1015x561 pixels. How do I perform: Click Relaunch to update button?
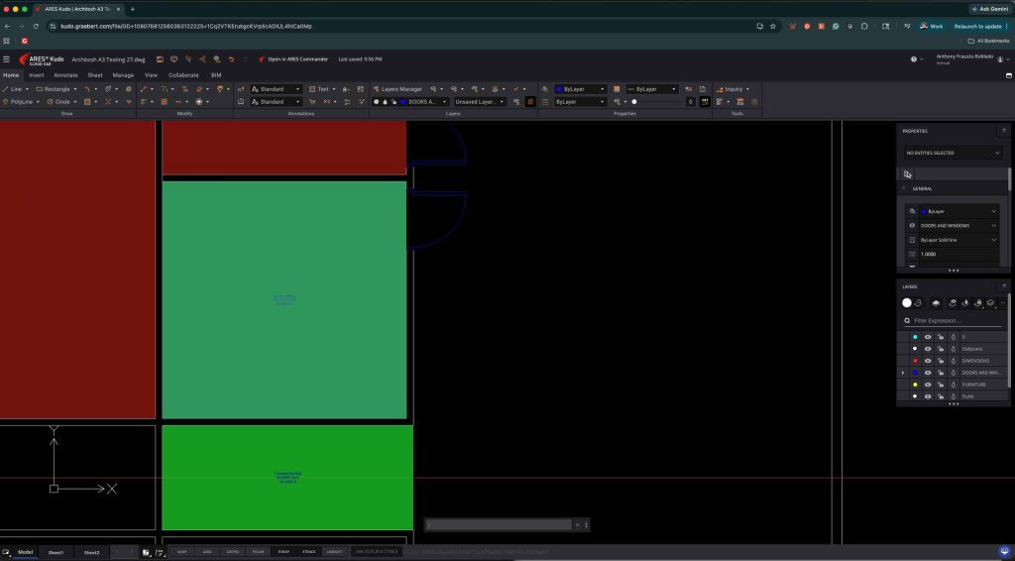[980, 26]
